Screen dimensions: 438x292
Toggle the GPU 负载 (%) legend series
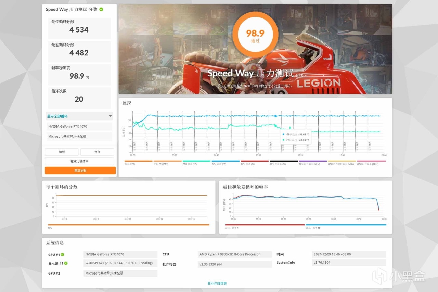click(x=255, y=163)
